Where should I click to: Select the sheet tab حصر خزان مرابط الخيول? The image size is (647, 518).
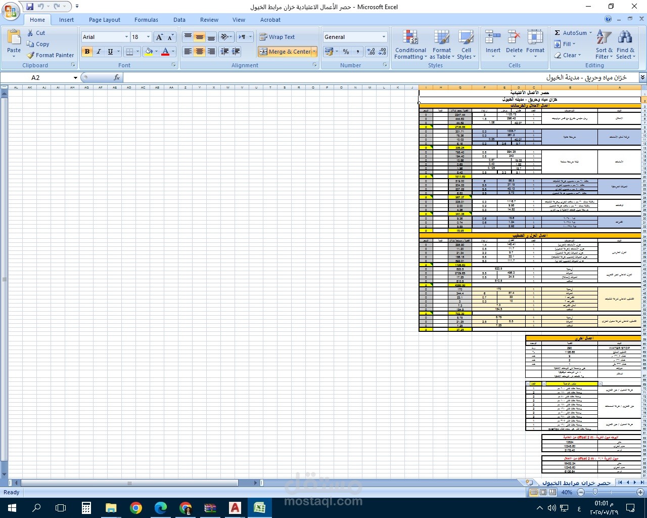click(576, 483)
